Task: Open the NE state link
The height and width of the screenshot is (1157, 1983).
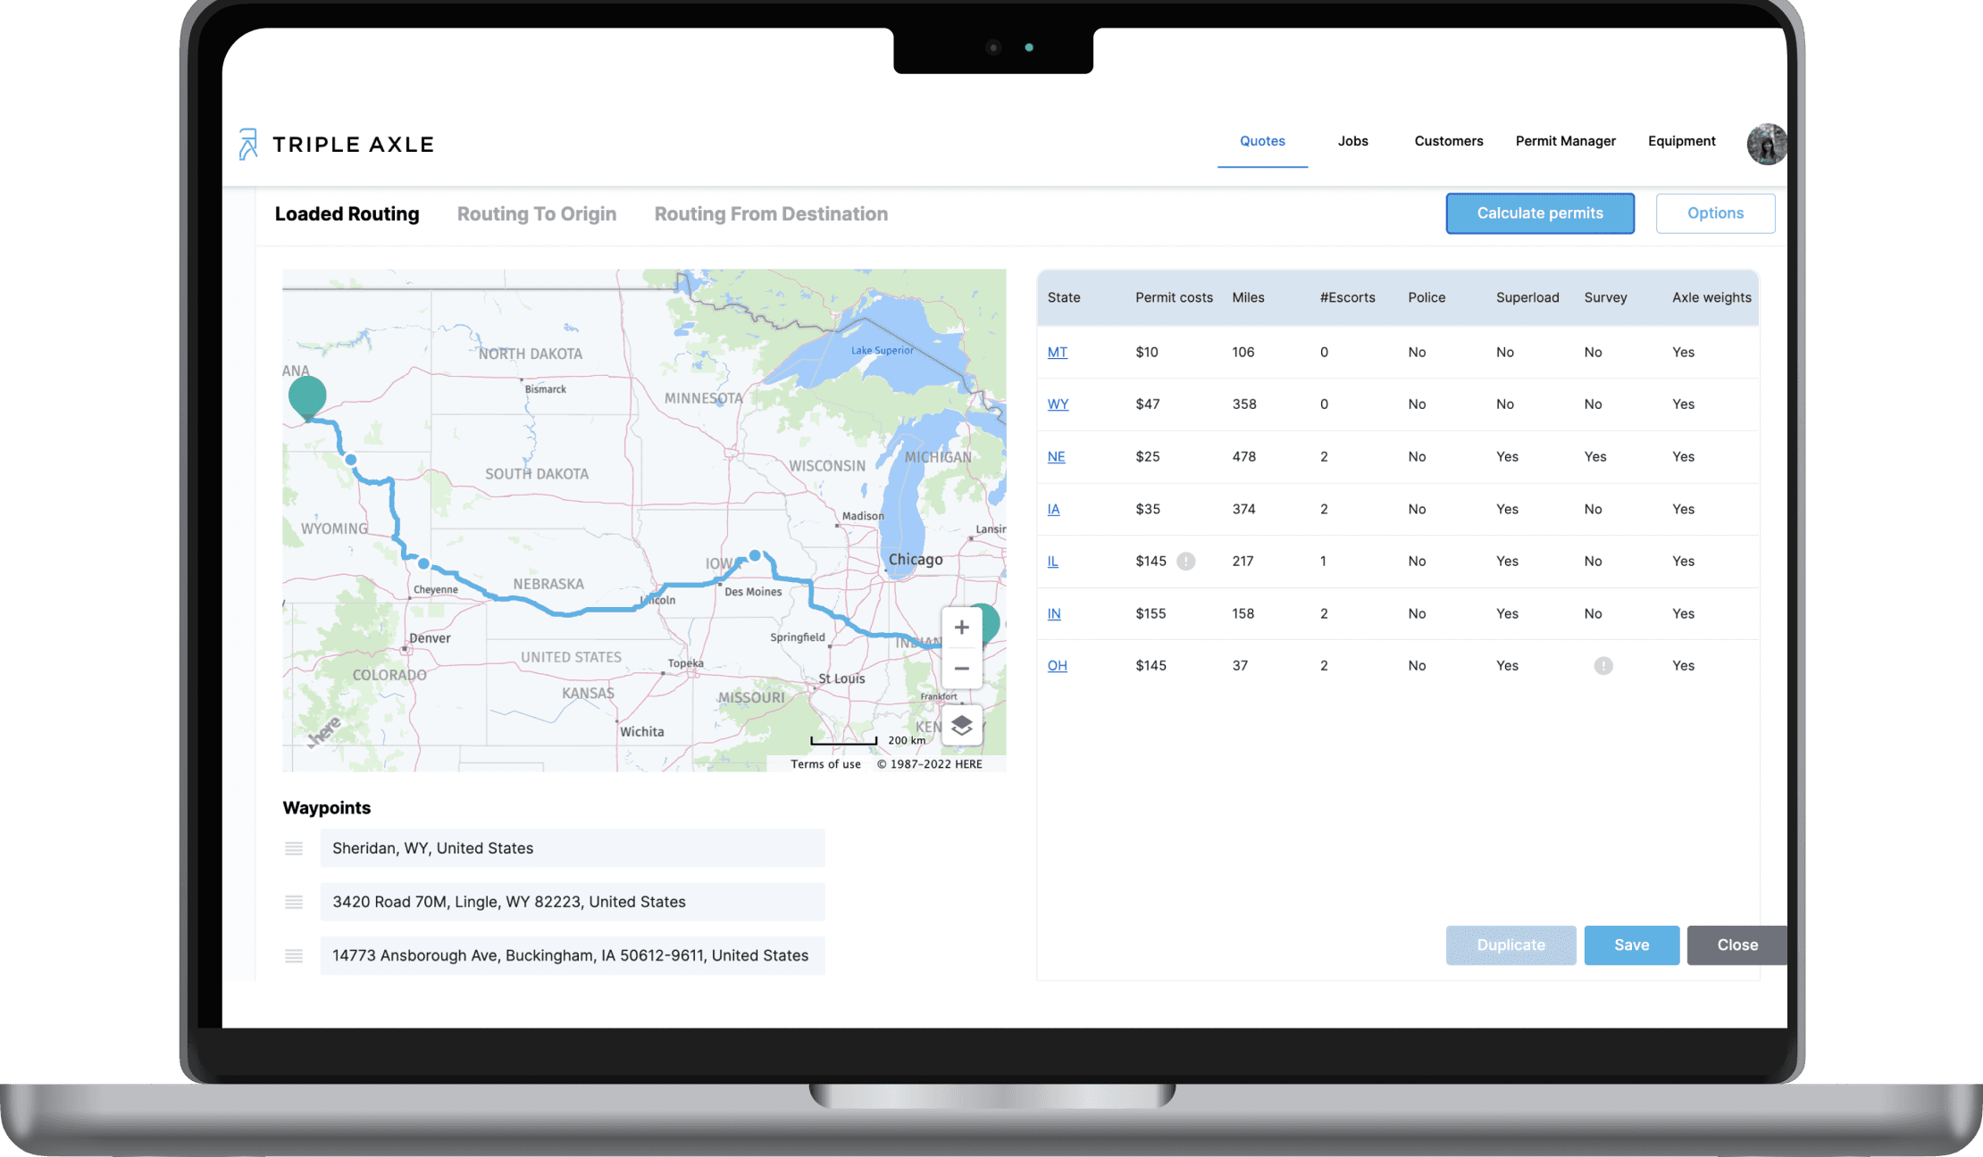Action: (1056, 457)
